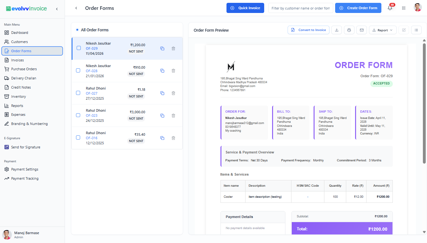427x243 pixels.
Task: Open Inventory in sidebar
Action: coord(32,97)
